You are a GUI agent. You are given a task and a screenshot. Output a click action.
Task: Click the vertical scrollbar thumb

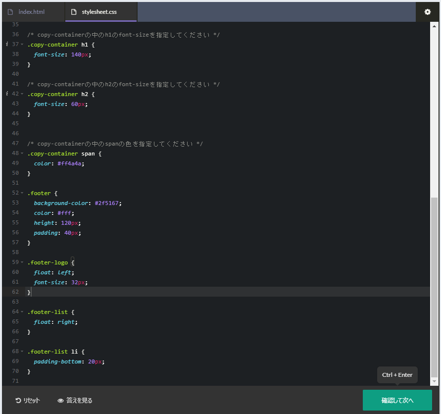click(434, 287)
